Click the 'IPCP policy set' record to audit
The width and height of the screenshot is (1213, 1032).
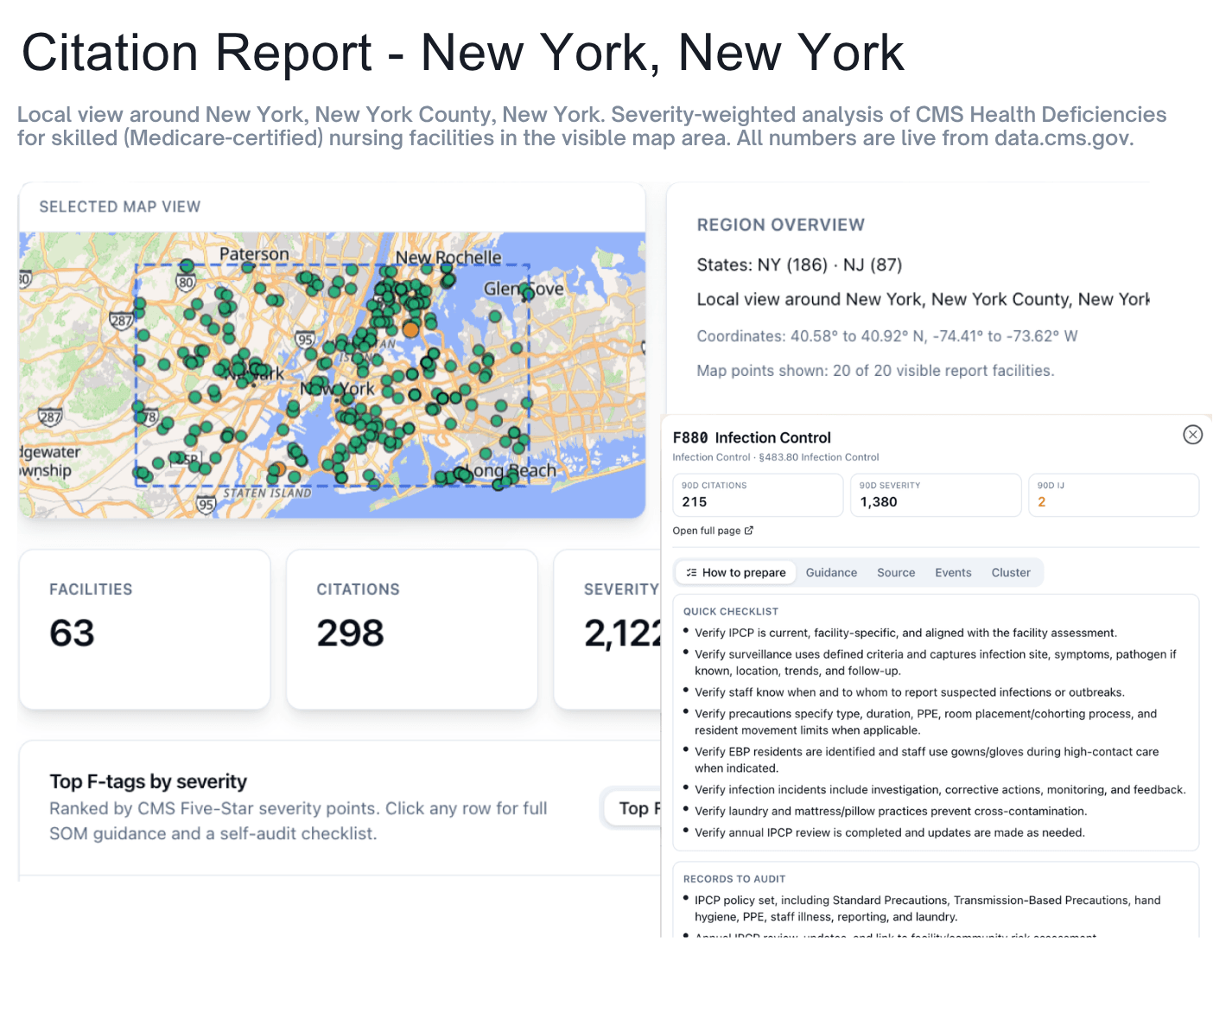(928, 908)
